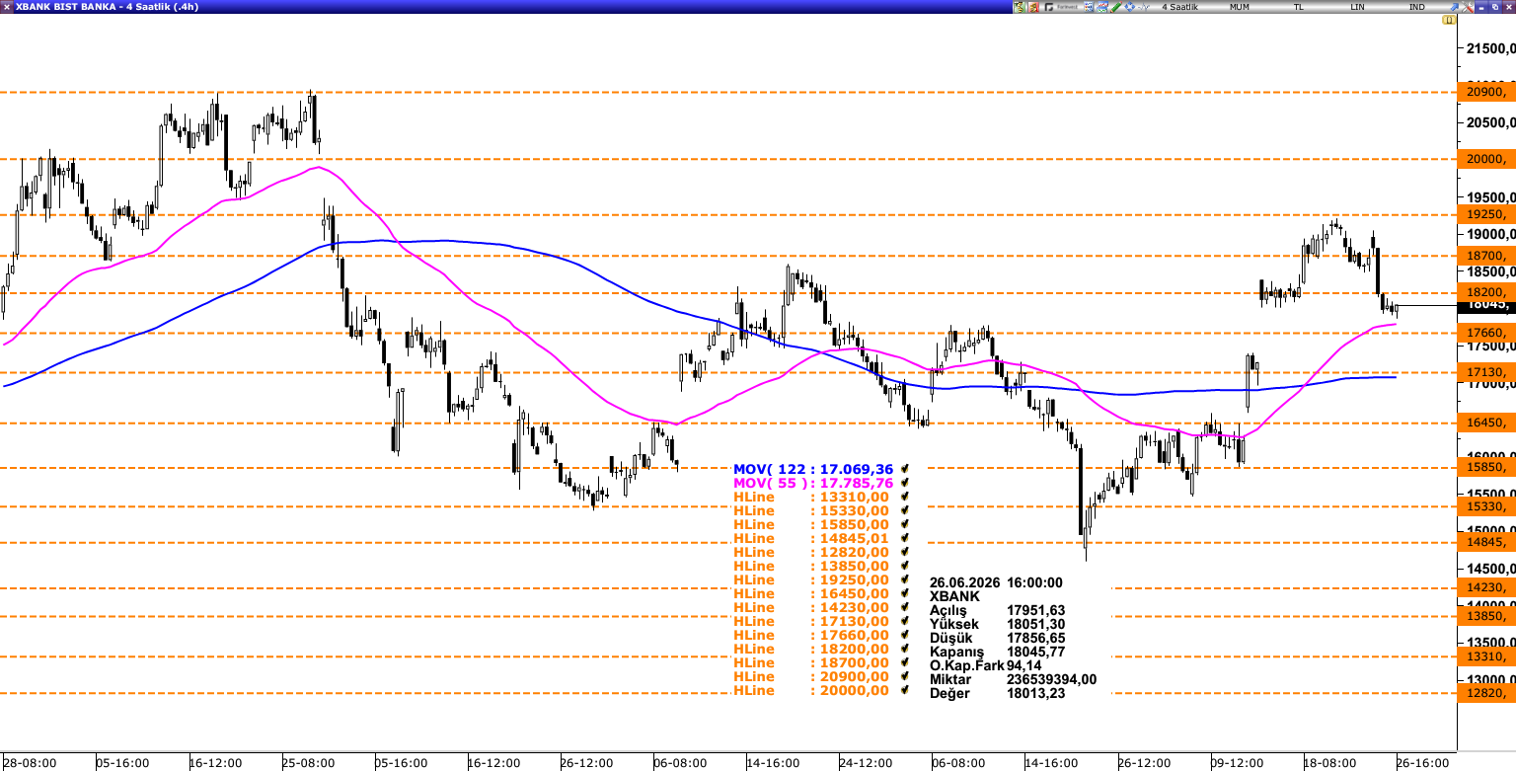The image size is (1516, 771).
Task: Toggle the MOV(55) checkmark
Action: [x=904, y=484]
